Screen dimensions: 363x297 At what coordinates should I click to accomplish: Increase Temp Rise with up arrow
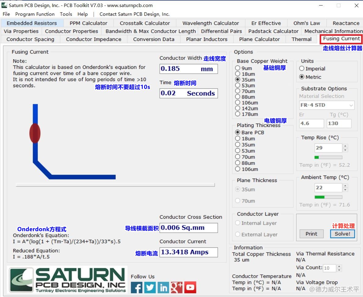click(345, 146)
